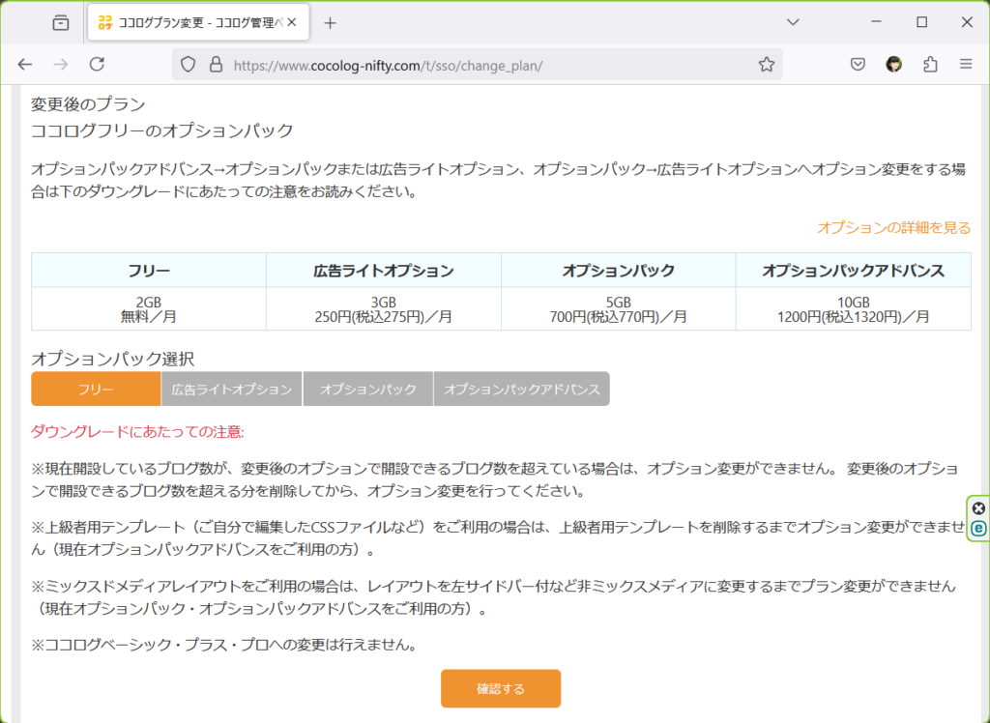Select the 広告ライトオプション selection button
The image size is (990, 723).
(x=232, y=389)
